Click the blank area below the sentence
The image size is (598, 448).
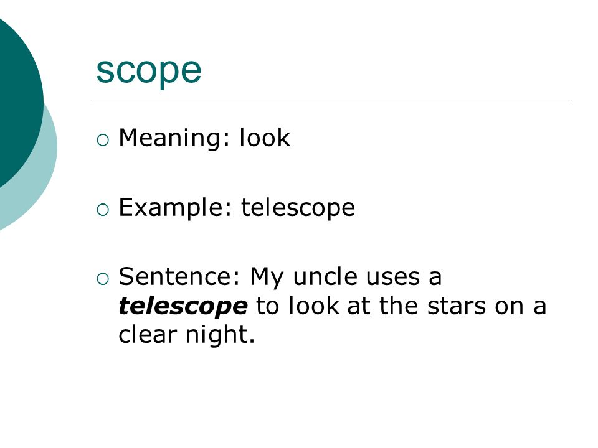[x=328, y=396]
